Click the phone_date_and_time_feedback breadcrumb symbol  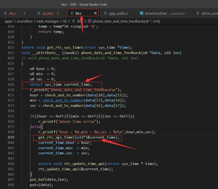pos(126,21)
